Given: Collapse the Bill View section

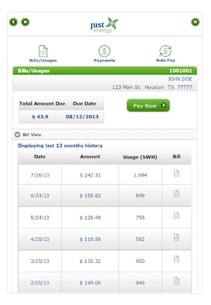Looking at the screenshot, I should coord(17,135).
